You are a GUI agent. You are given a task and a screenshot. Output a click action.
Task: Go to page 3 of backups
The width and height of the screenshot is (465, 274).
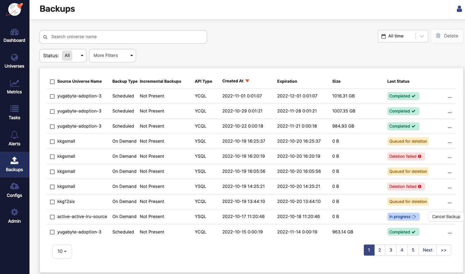pyautogui.click(x=391, y=250)
